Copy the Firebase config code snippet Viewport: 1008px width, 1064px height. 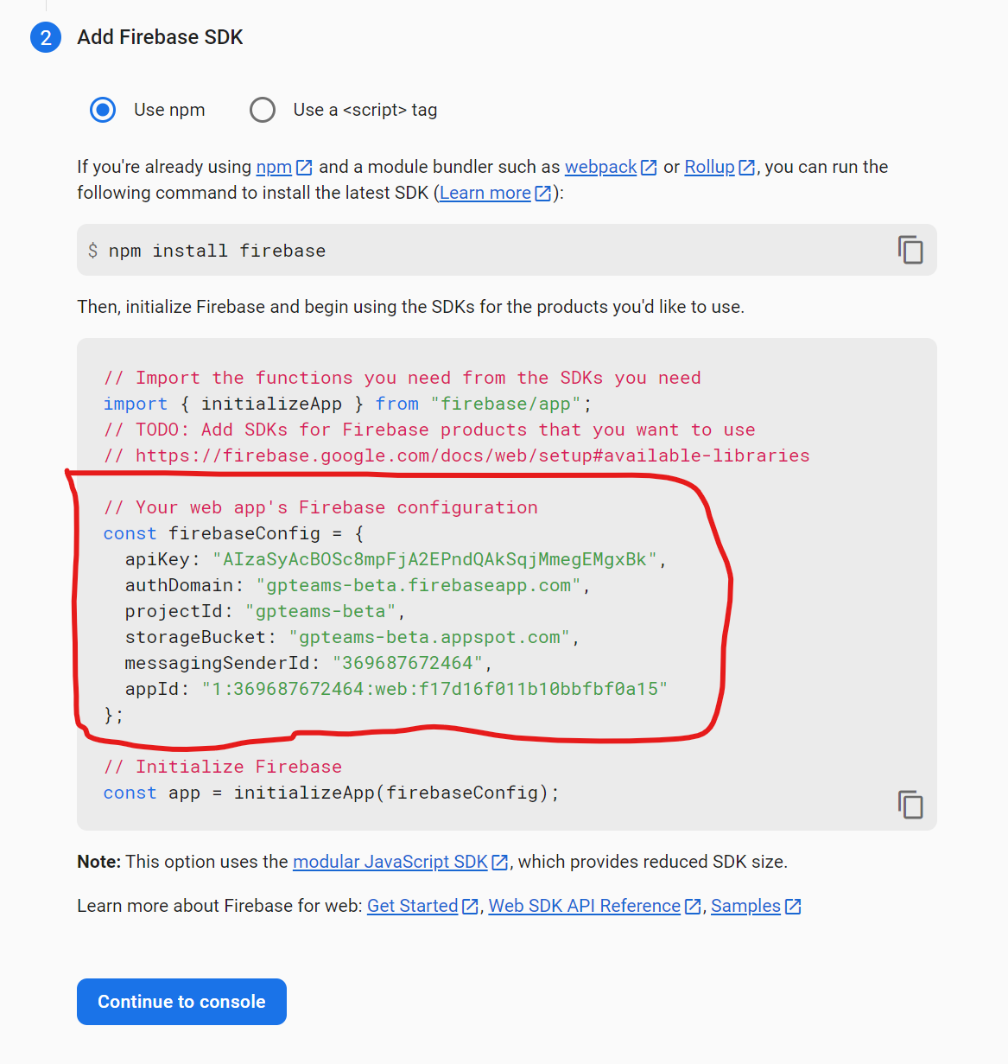pyautogui.click(x=910, y=805)
